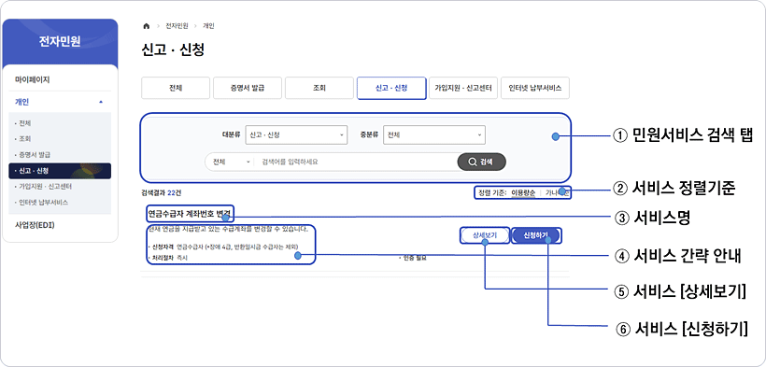Screen dimensions: 766x367
Task: Switch to the 증명서 발급 tab
Action: tap(248, 89)
